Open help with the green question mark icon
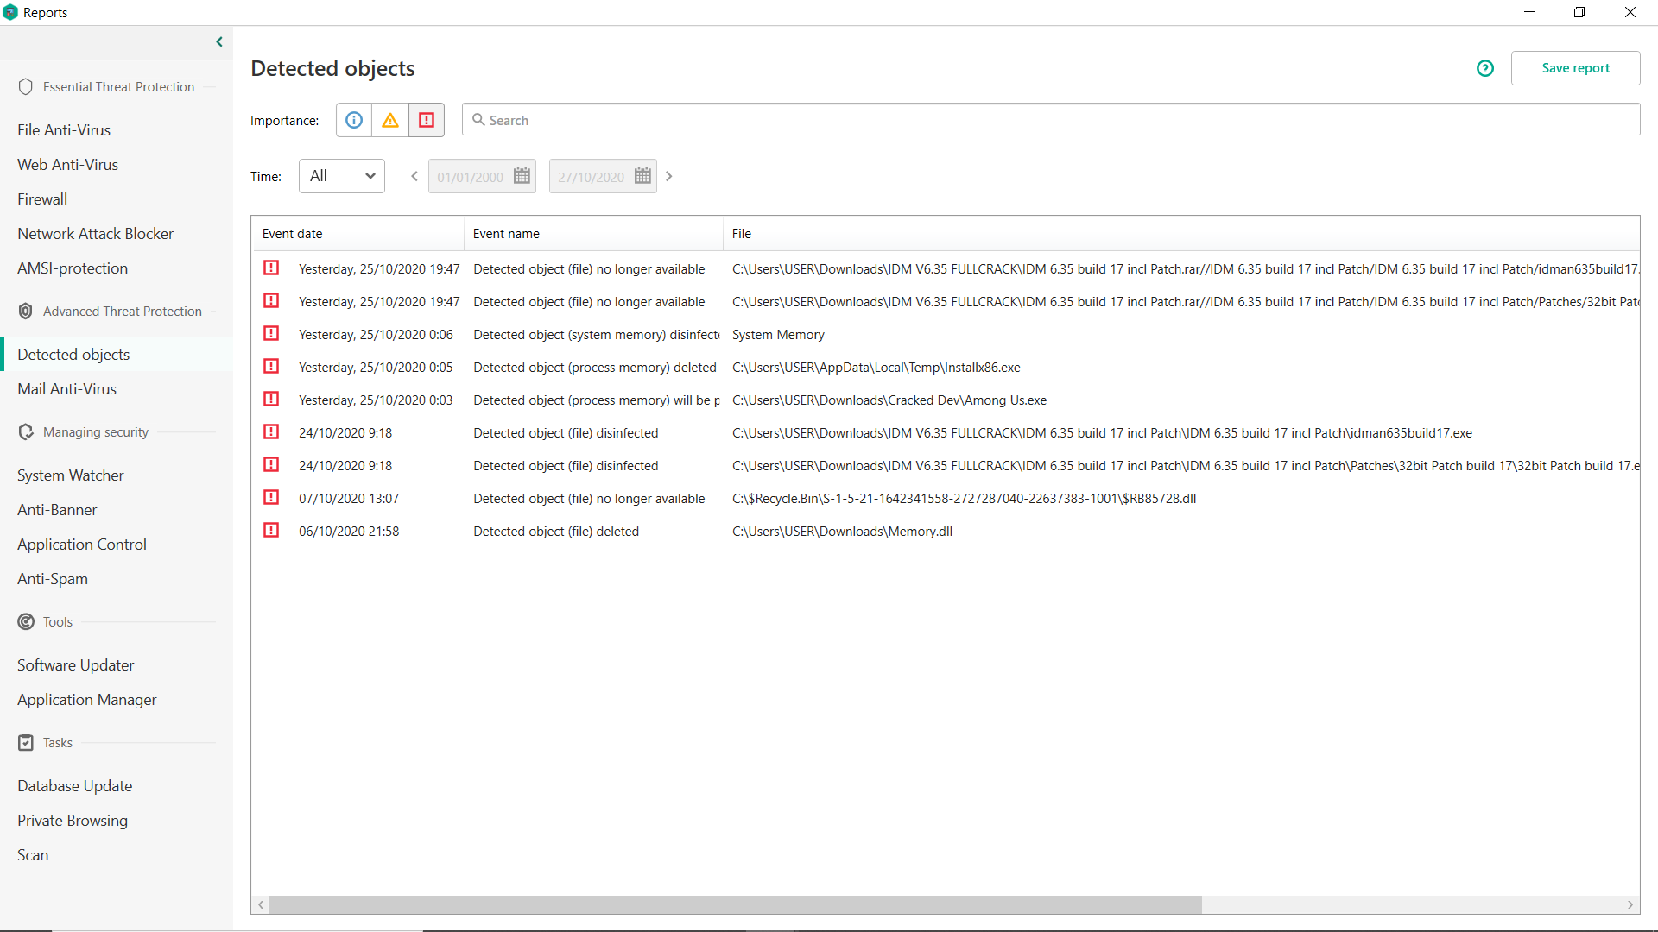 point(1485,68)
